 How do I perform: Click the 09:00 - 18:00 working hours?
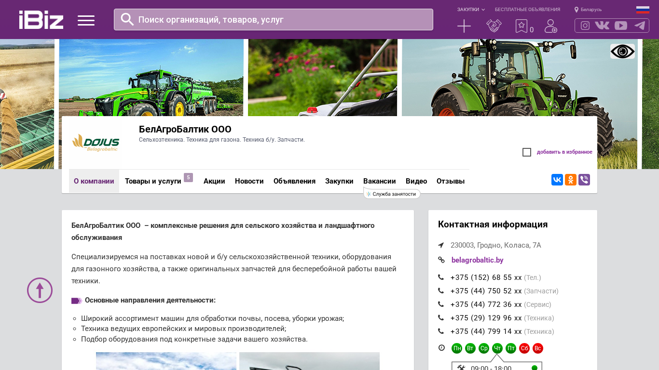[x=491, y=368]
